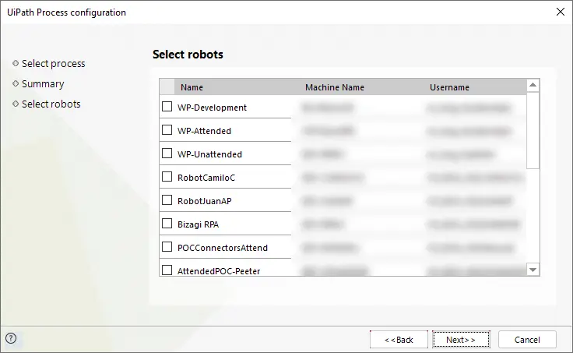Click the Name column header
Viewport: 573px width, 353px height.
[x=192, y=87]
